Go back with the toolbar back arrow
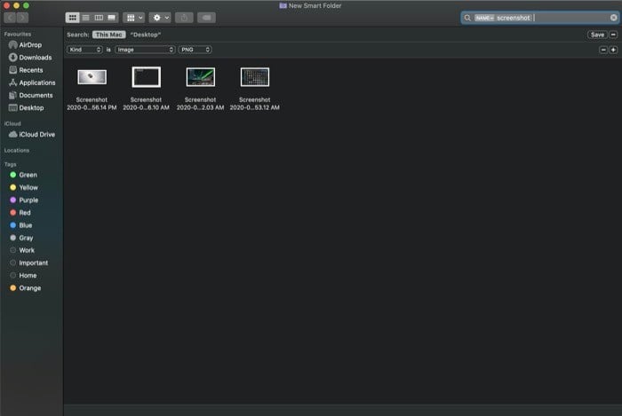 tap(10, 18)
